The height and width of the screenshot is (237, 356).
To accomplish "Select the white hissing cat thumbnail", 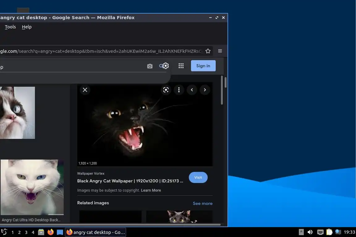I will point(32,187).
